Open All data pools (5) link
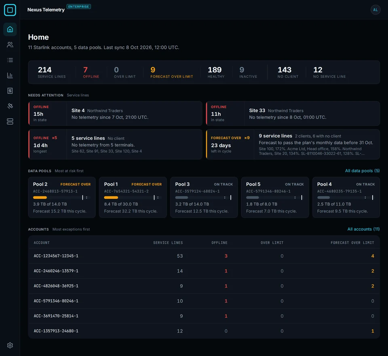This screenshot has height=356, width=388. click(362, 171)
